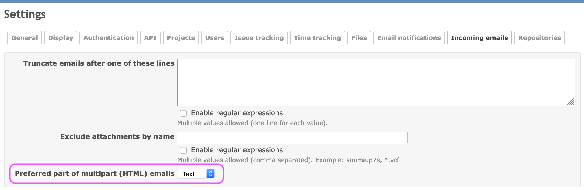The height and width of the screenshot is (190, 584).
Task: Click the blue dropdown arrows beside Text
Action: click(210, 174)
